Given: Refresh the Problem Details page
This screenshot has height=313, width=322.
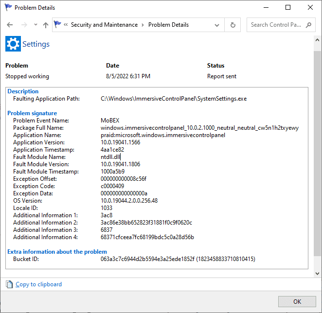Looking at the screenshot, I should [233, 25].
